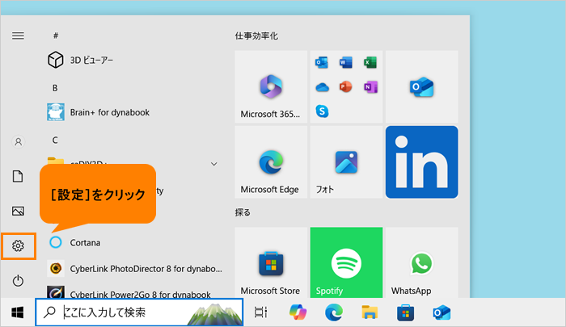Image resolution: width=566 pixels, height=327 pixels.
Task: Expand the folder chevron under letter C
Action: [213, 164]
